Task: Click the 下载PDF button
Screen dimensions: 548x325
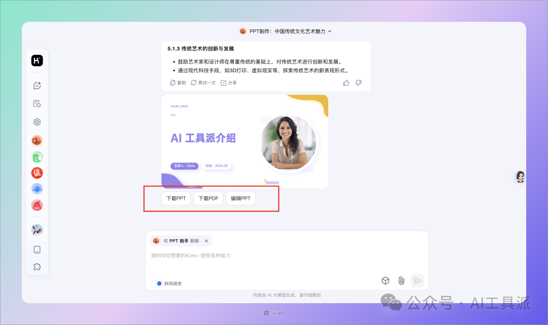Action: [209, 199]
